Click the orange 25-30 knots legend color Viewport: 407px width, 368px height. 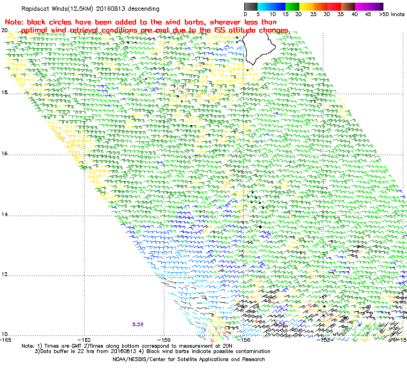click(320, 6)
